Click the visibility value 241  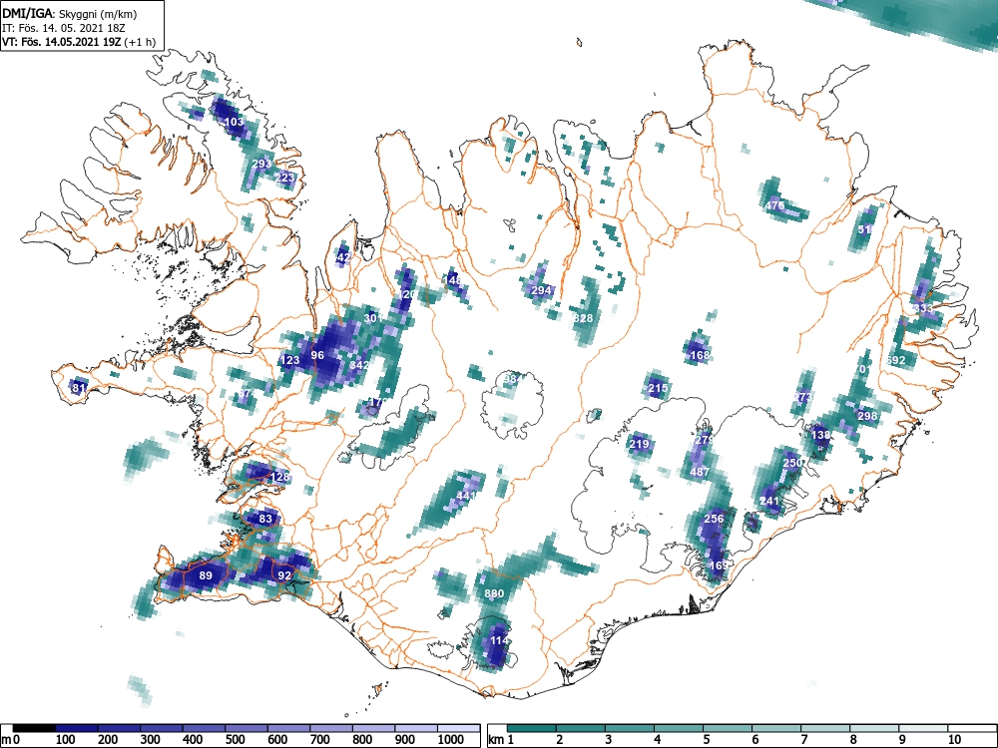point(769,501)
